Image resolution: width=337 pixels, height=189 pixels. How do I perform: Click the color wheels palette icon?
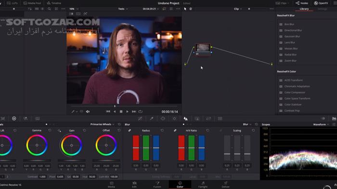14,118
